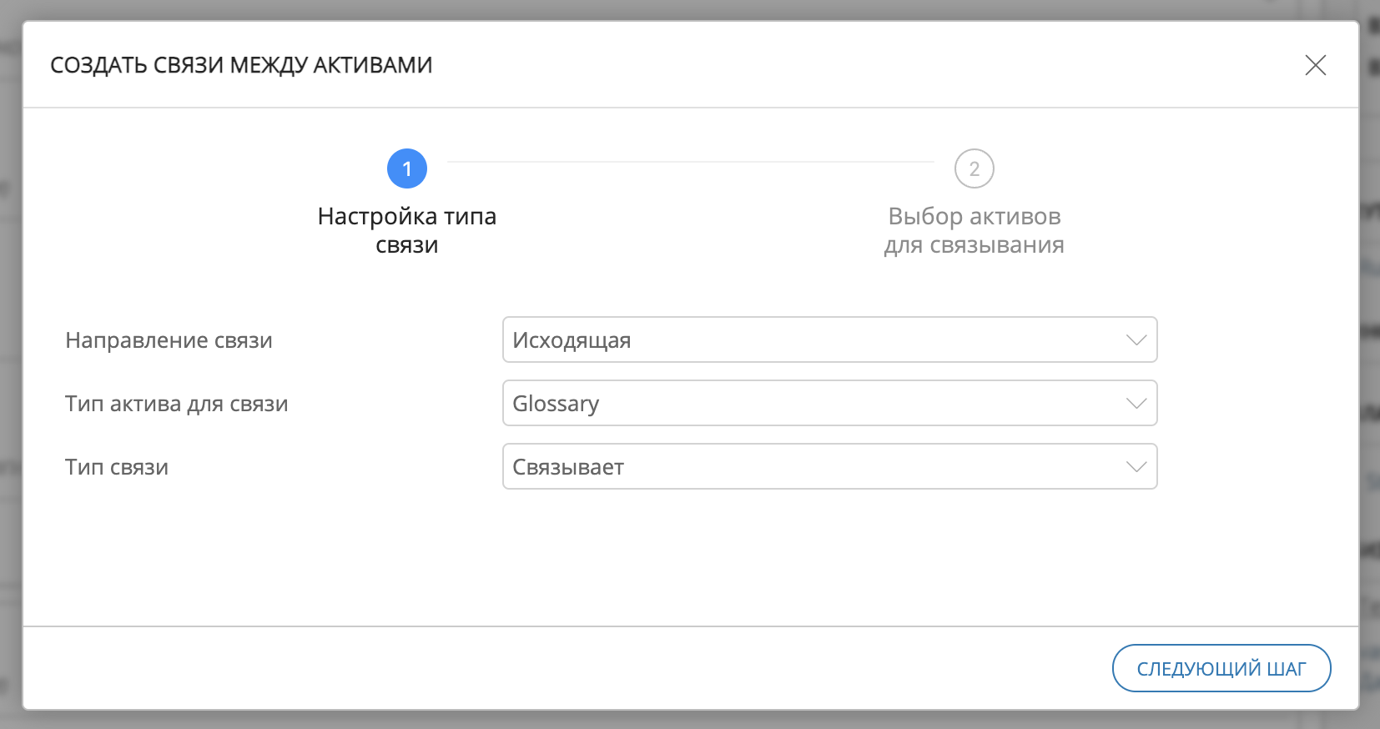Select the Настройка типа связи step label
The height and width of the screenshot is (729, 1380).
pos(407,230)
